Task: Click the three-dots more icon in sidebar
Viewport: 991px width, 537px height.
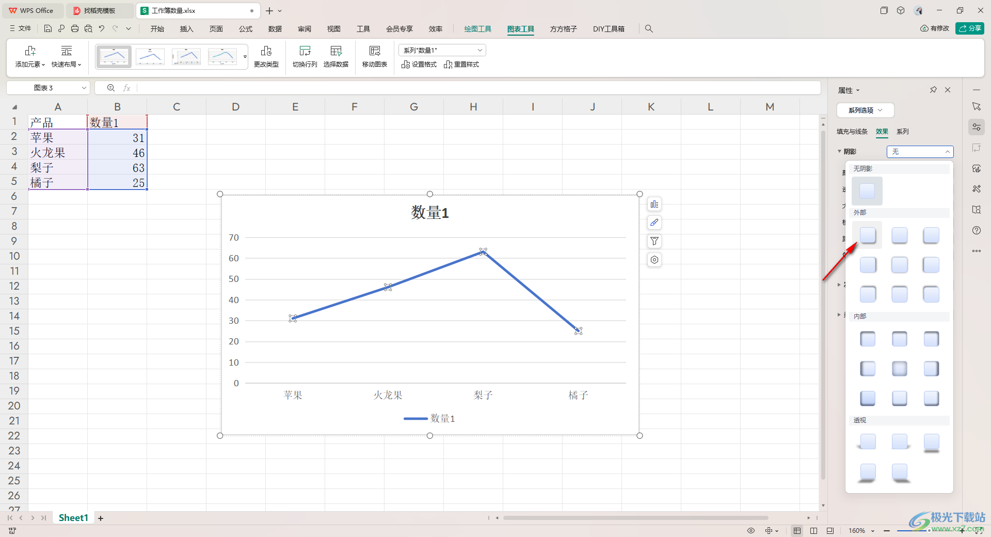Action: pos(977,251)
